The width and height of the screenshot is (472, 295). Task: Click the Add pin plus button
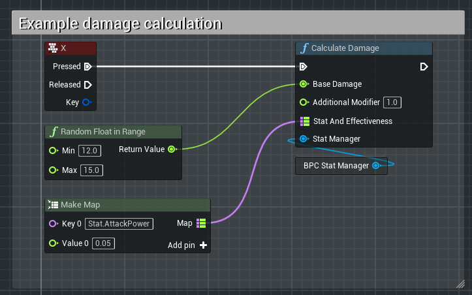coord(203,245)
